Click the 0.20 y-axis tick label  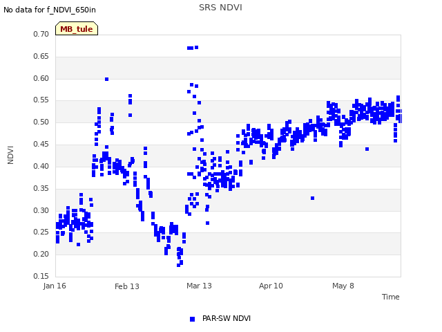[x=41, y=254]
